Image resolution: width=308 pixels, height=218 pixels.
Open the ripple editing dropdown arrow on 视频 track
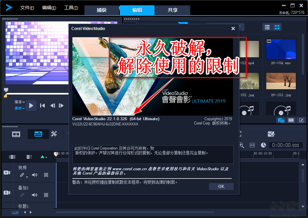click(27, 177)
